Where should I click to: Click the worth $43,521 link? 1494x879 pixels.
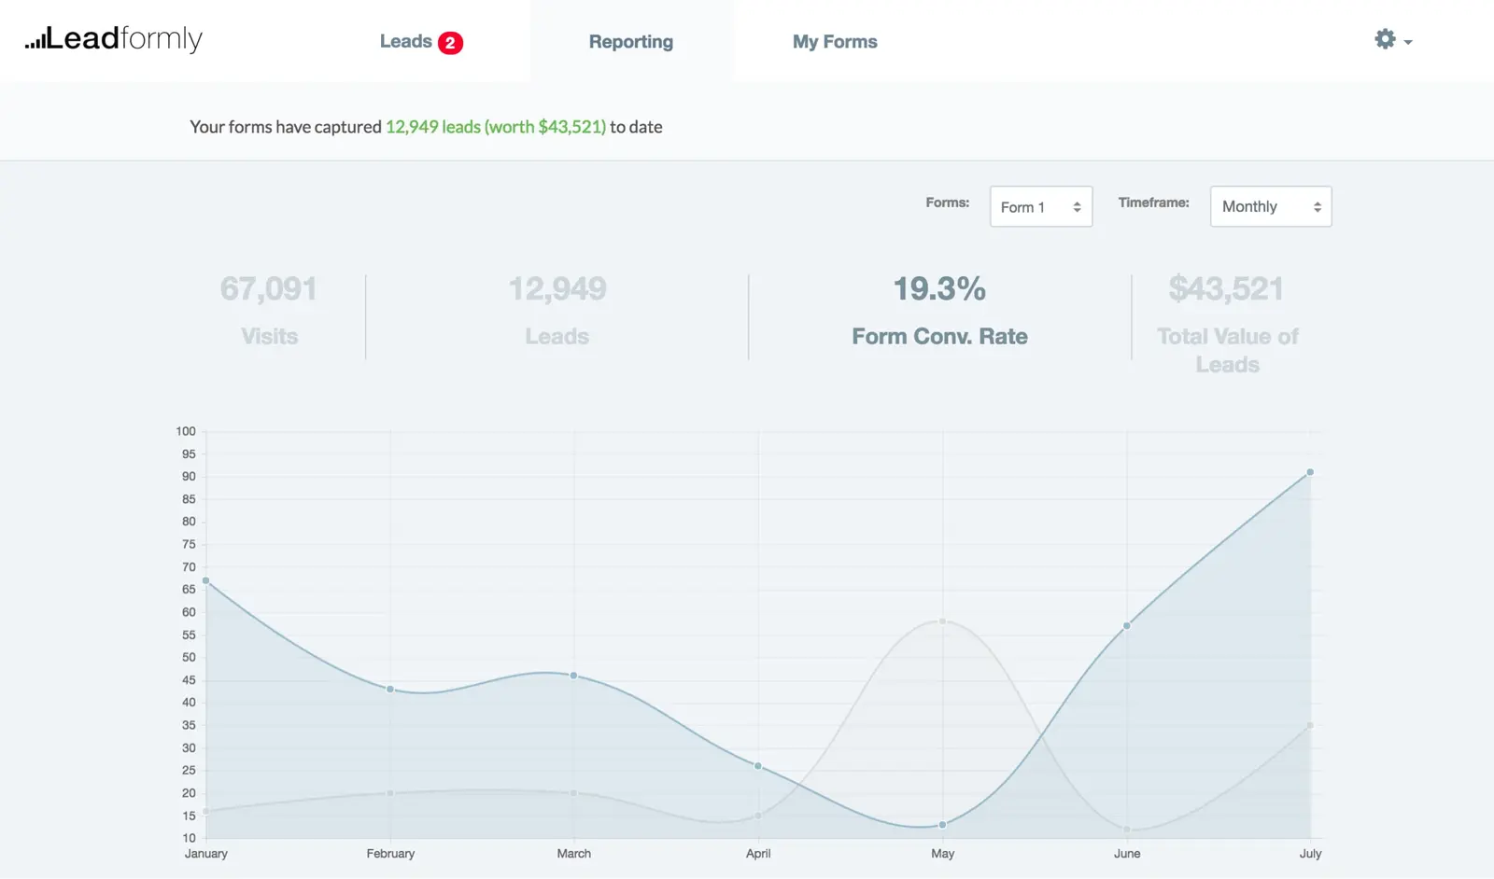coord(545,127)
